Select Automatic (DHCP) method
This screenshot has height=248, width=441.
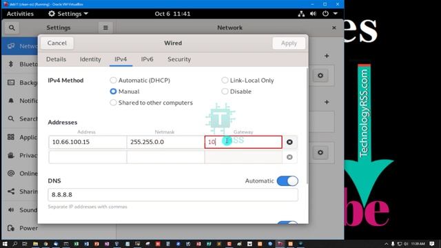pos(140,81)
